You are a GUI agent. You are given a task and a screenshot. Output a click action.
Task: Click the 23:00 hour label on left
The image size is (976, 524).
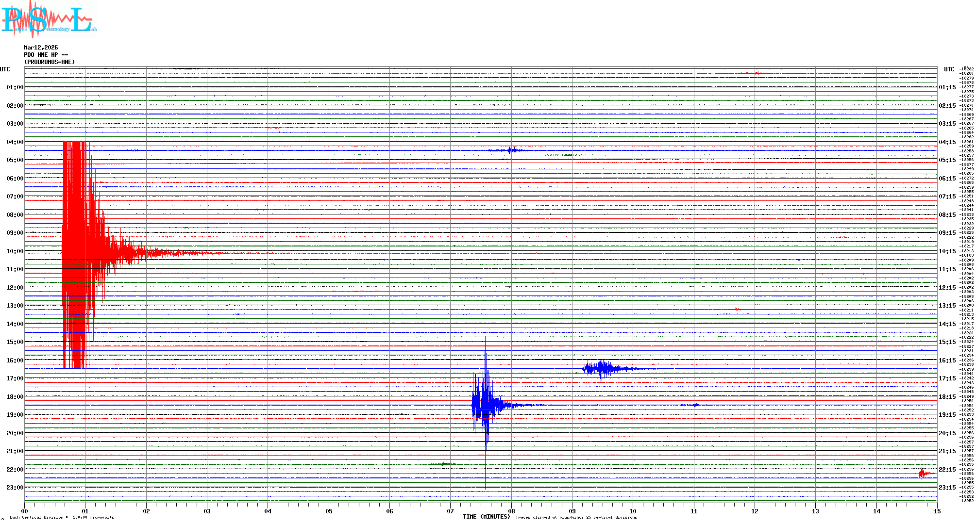[x=15, y=488]
